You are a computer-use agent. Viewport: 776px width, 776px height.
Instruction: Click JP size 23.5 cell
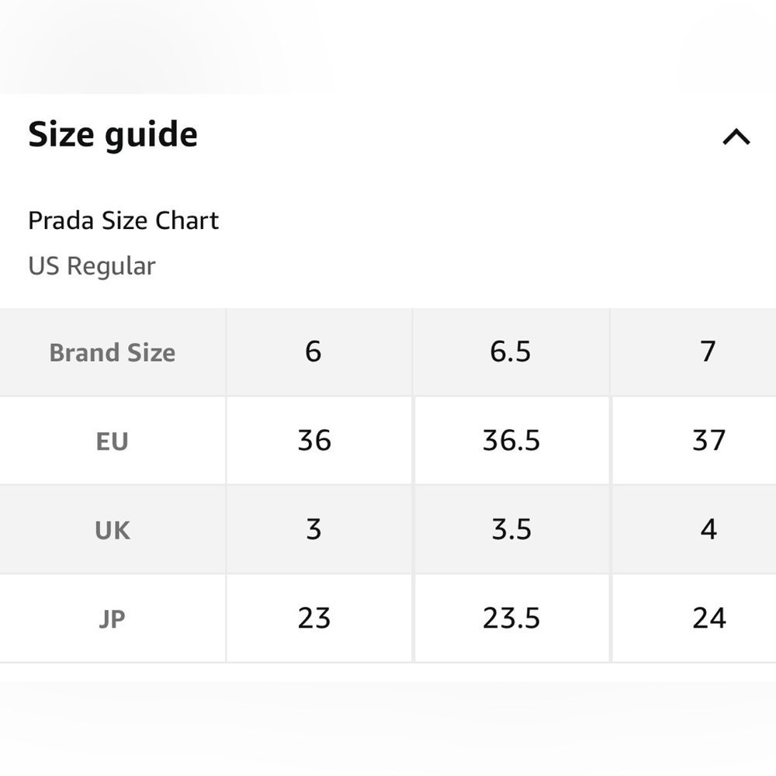click(511, 618)
